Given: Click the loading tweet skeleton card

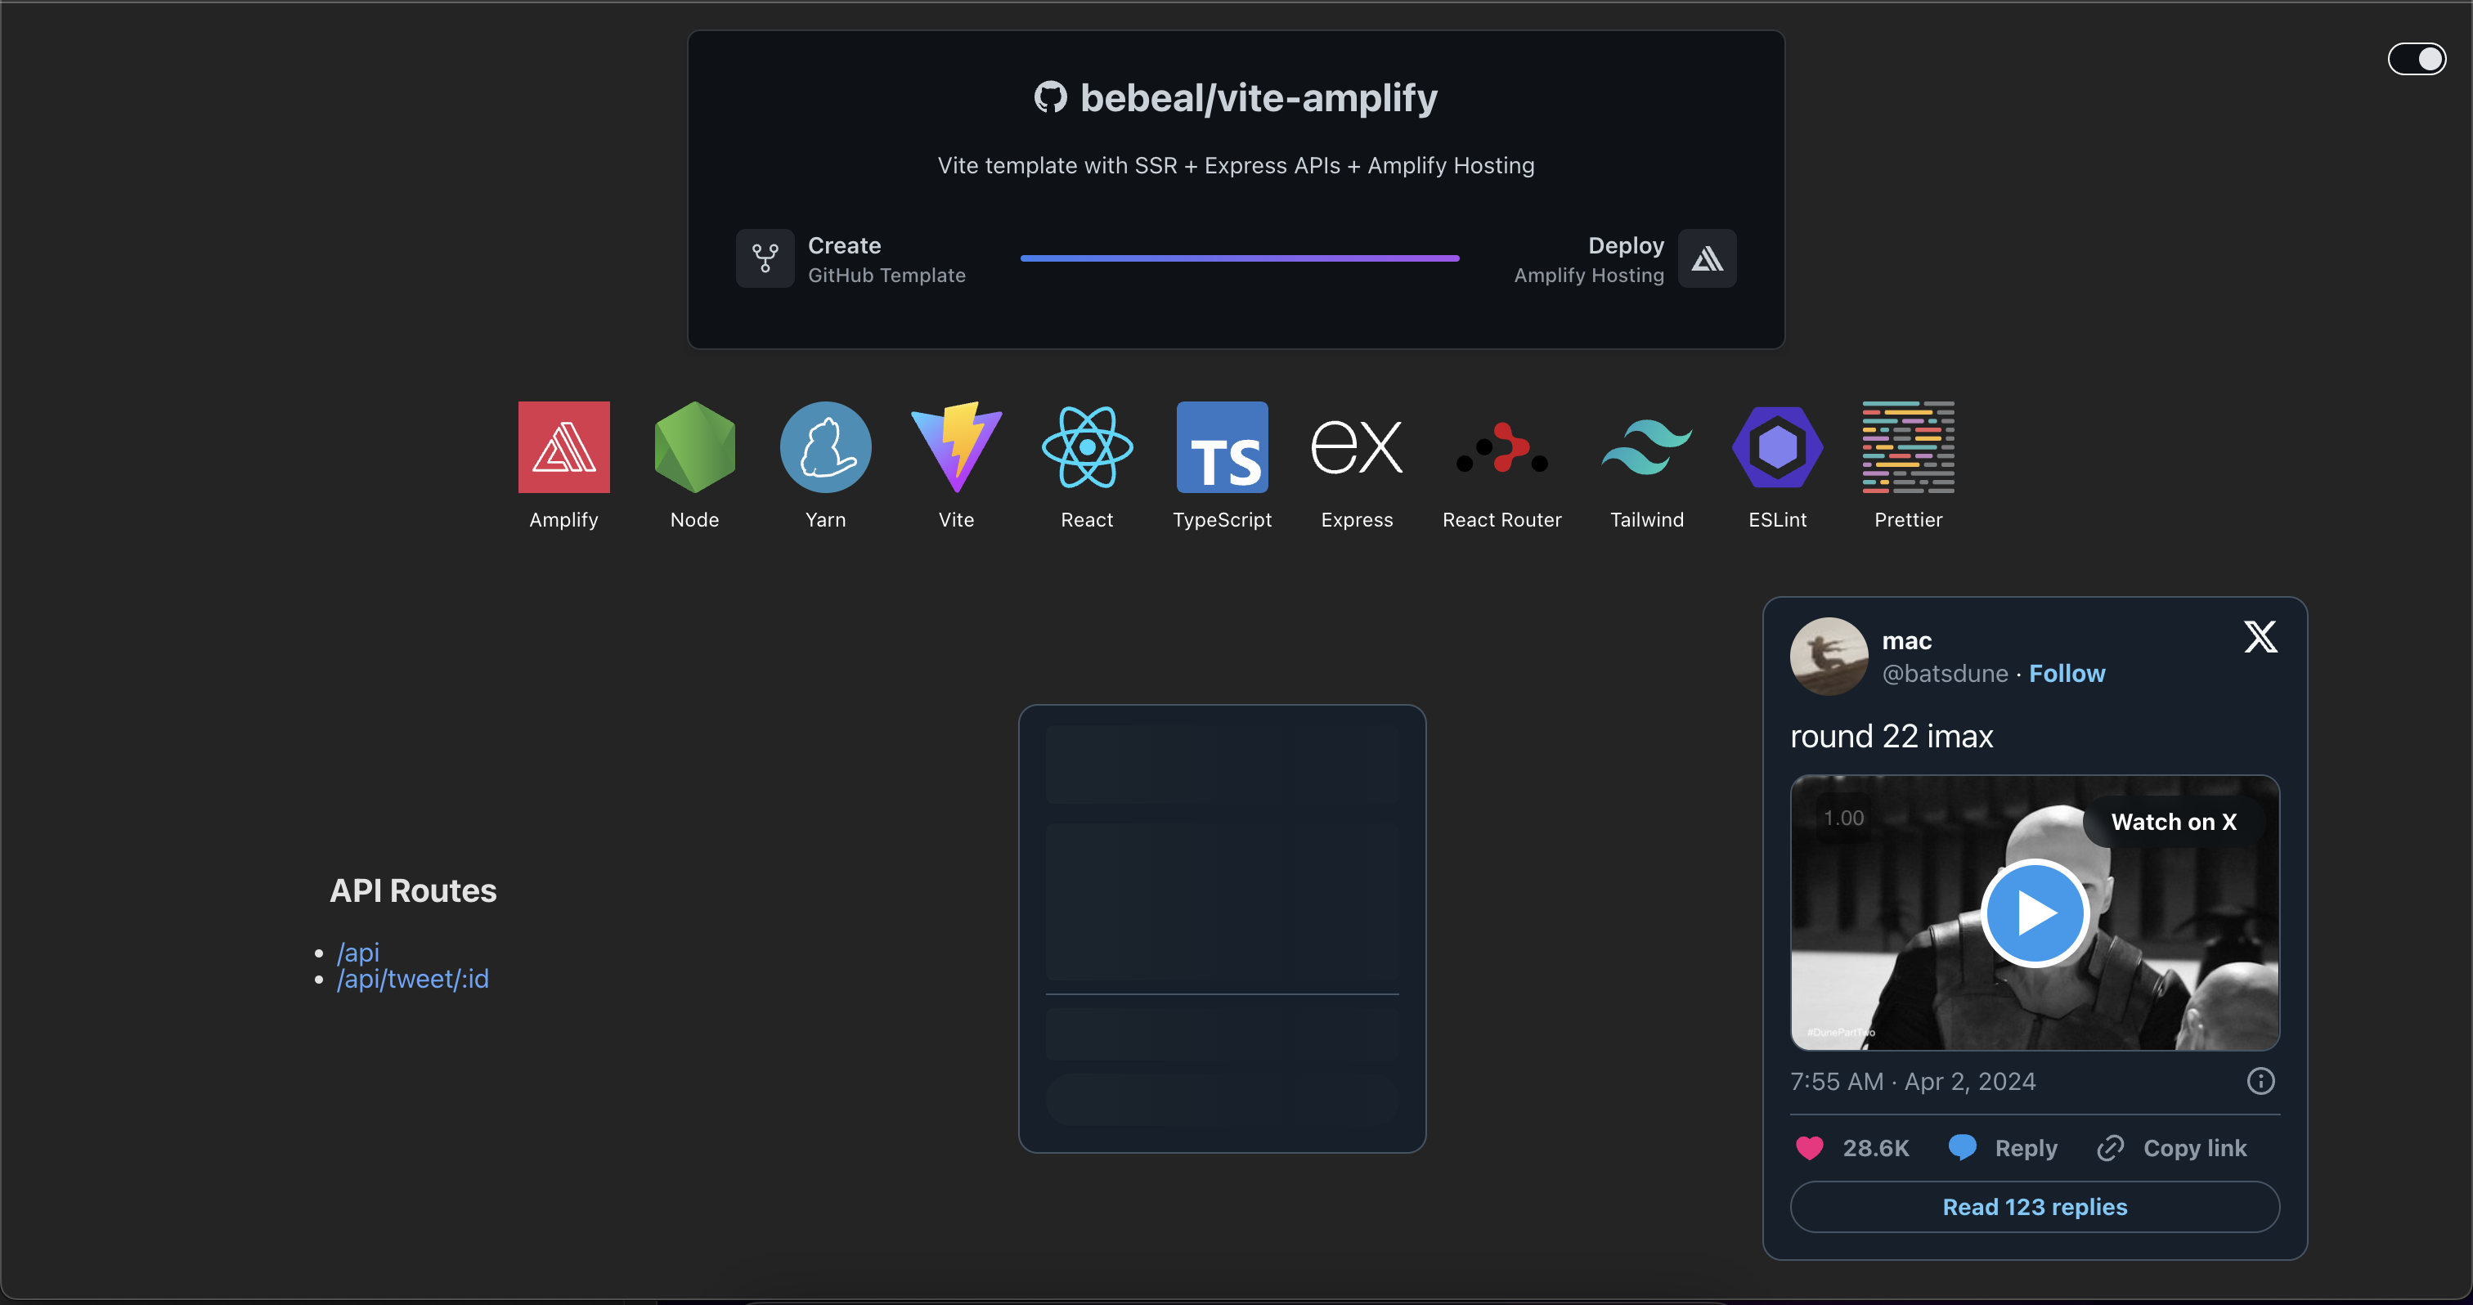Looking at the screenshot, I should click(x=1221, y=929).
